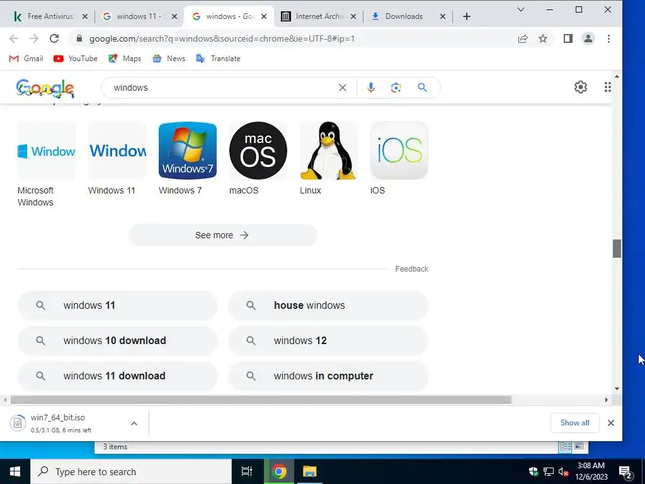The image size is (645, 484).
Task: Close the downloads bar
Action: click(x=611, y=423)
